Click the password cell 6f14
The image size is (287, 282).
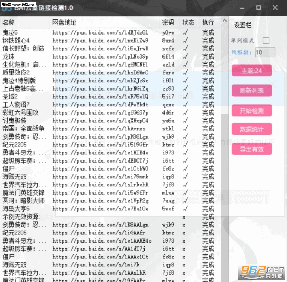click(168, 56)
